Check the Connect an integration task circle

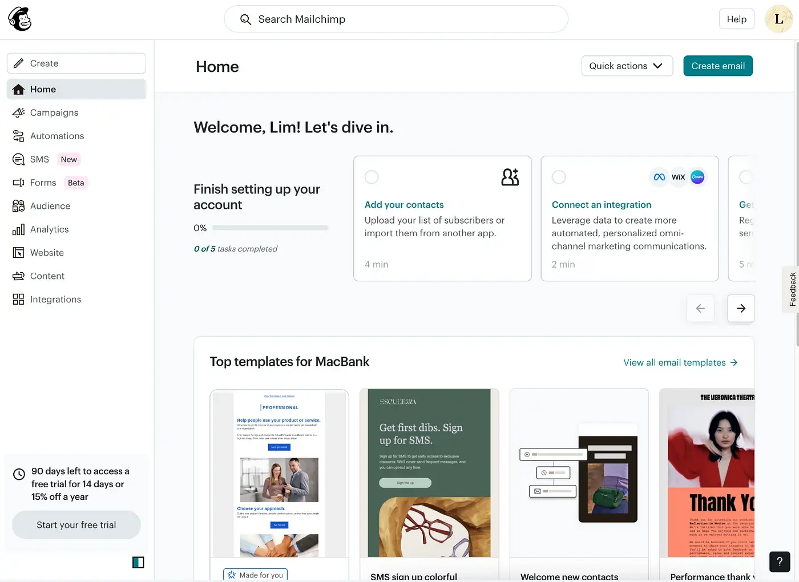(559, 177)
